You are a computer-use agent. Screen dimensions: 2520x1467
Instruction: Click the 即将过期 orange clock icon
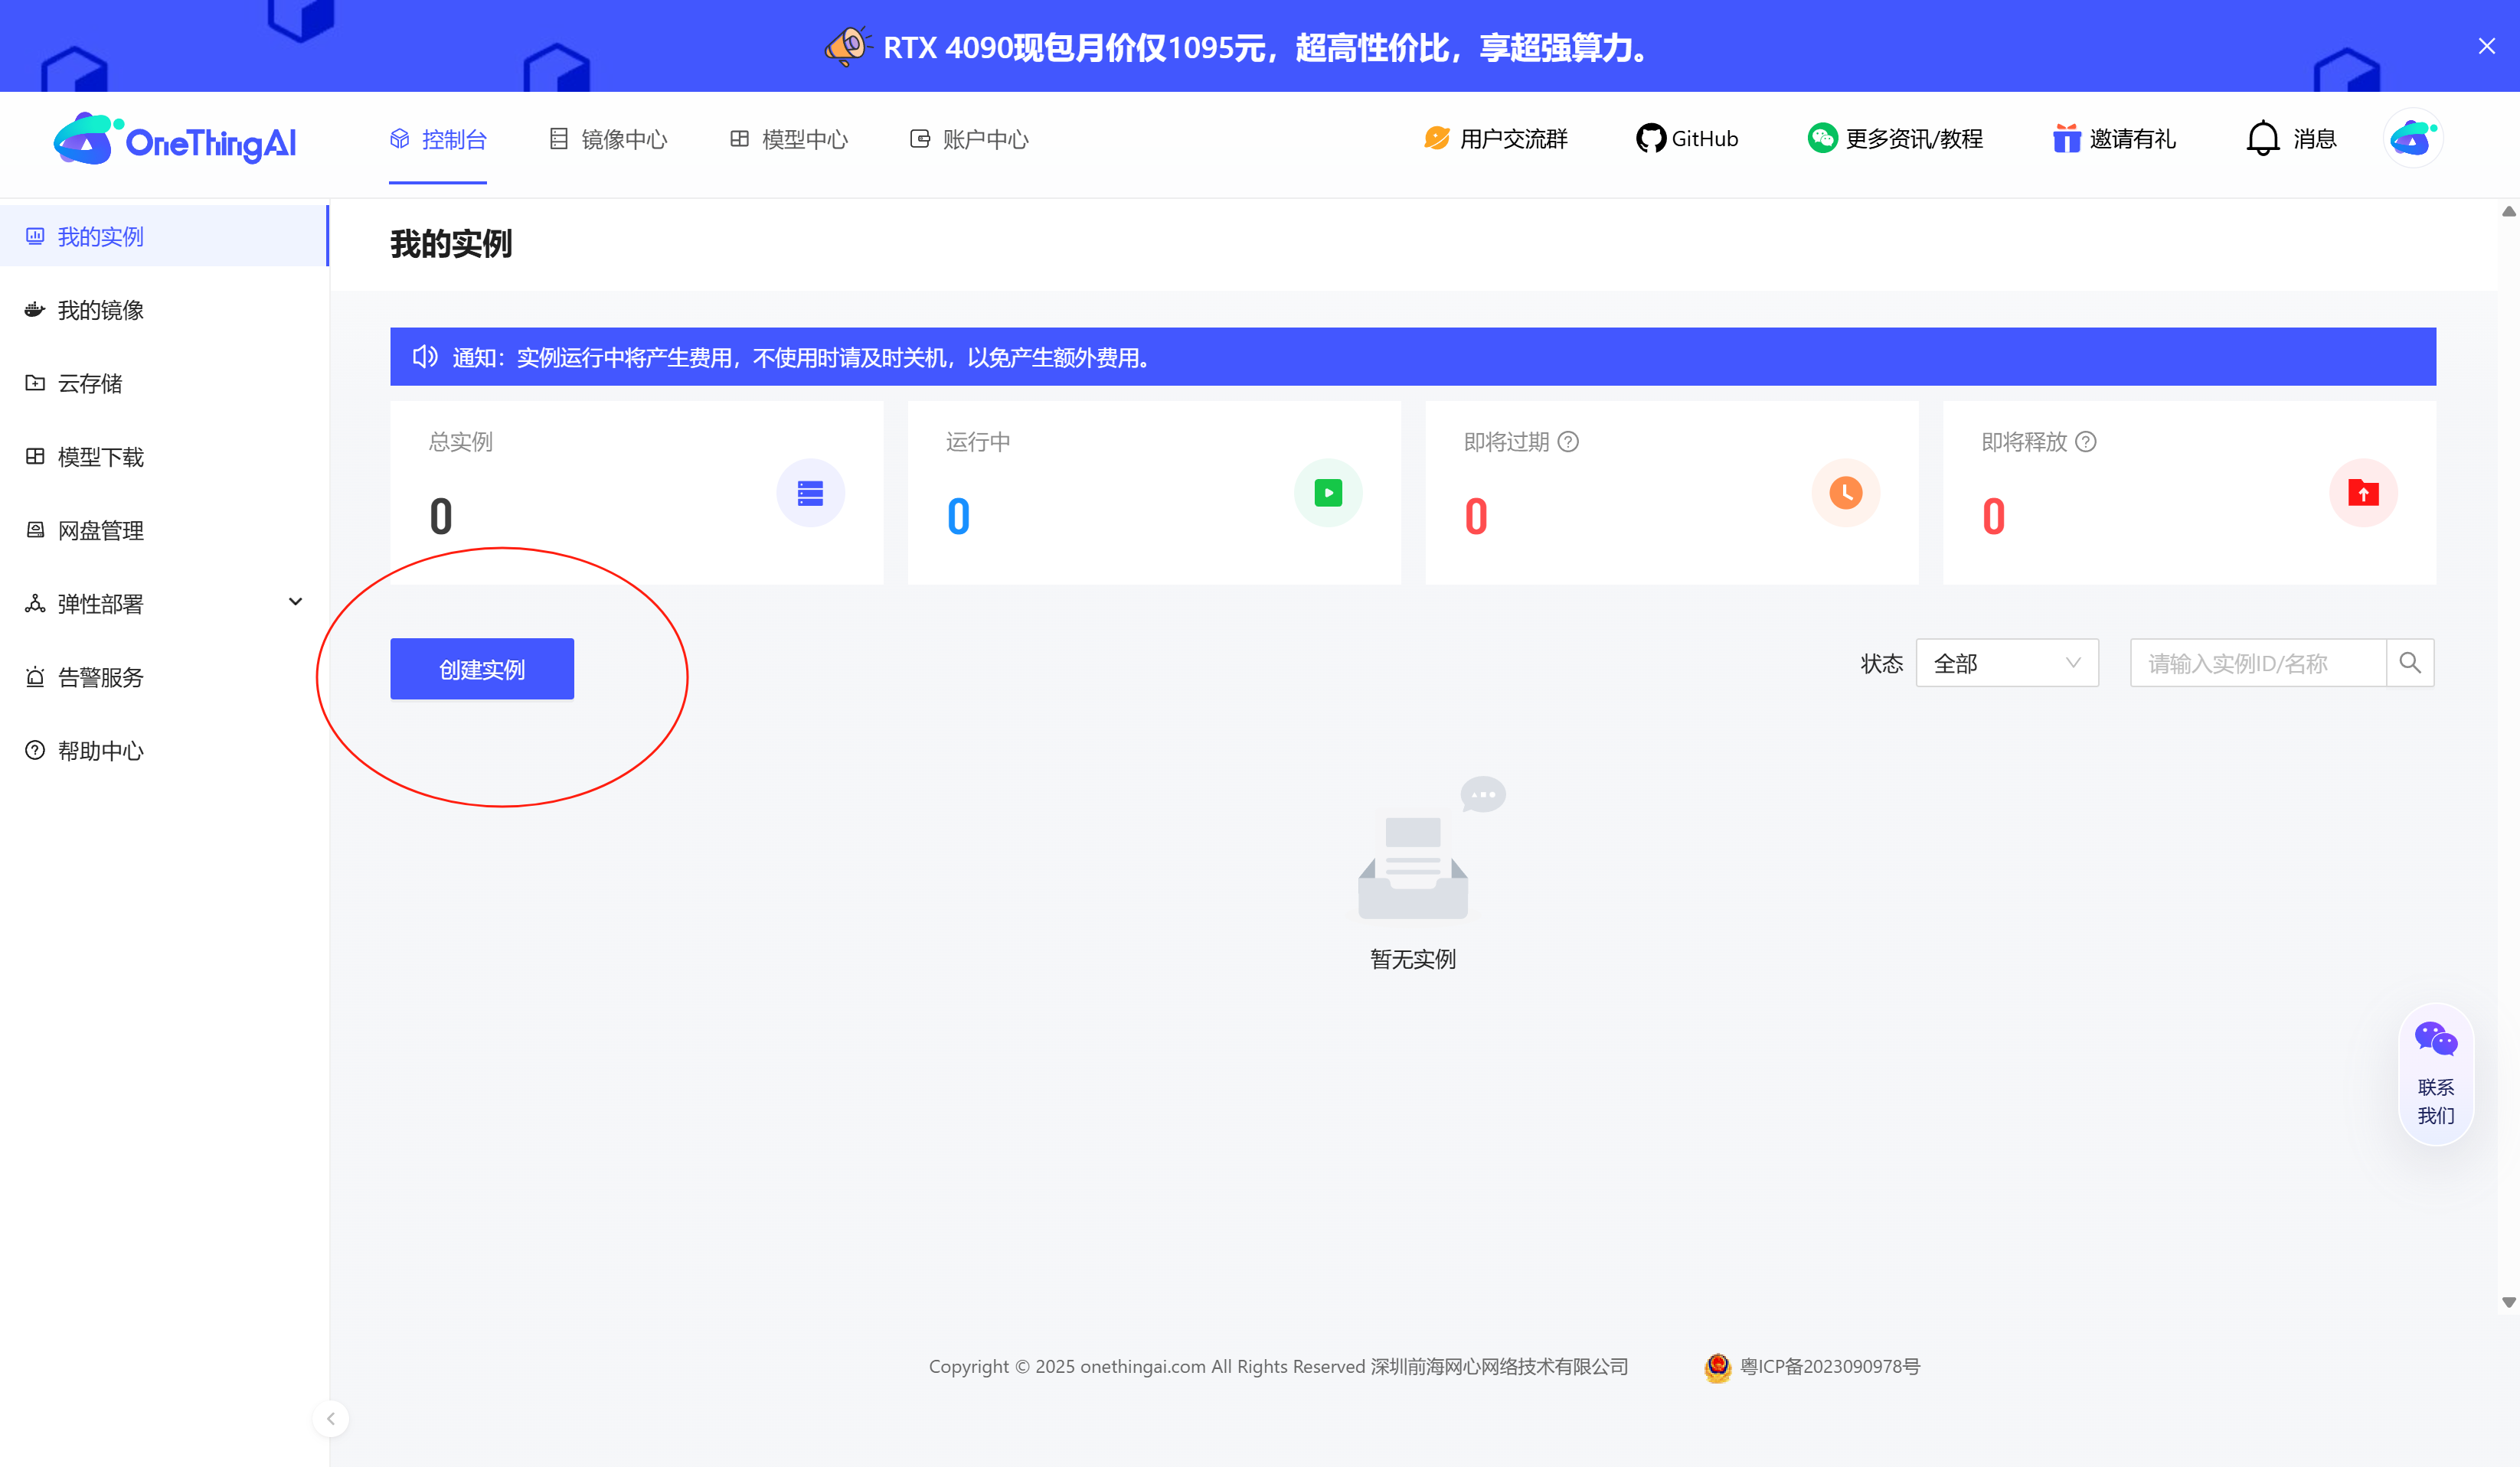pos(1845,493)
